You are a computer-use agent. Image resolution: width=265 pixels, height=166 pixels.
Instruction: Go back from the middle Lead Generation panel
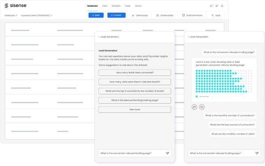click(x=99, y=37)
